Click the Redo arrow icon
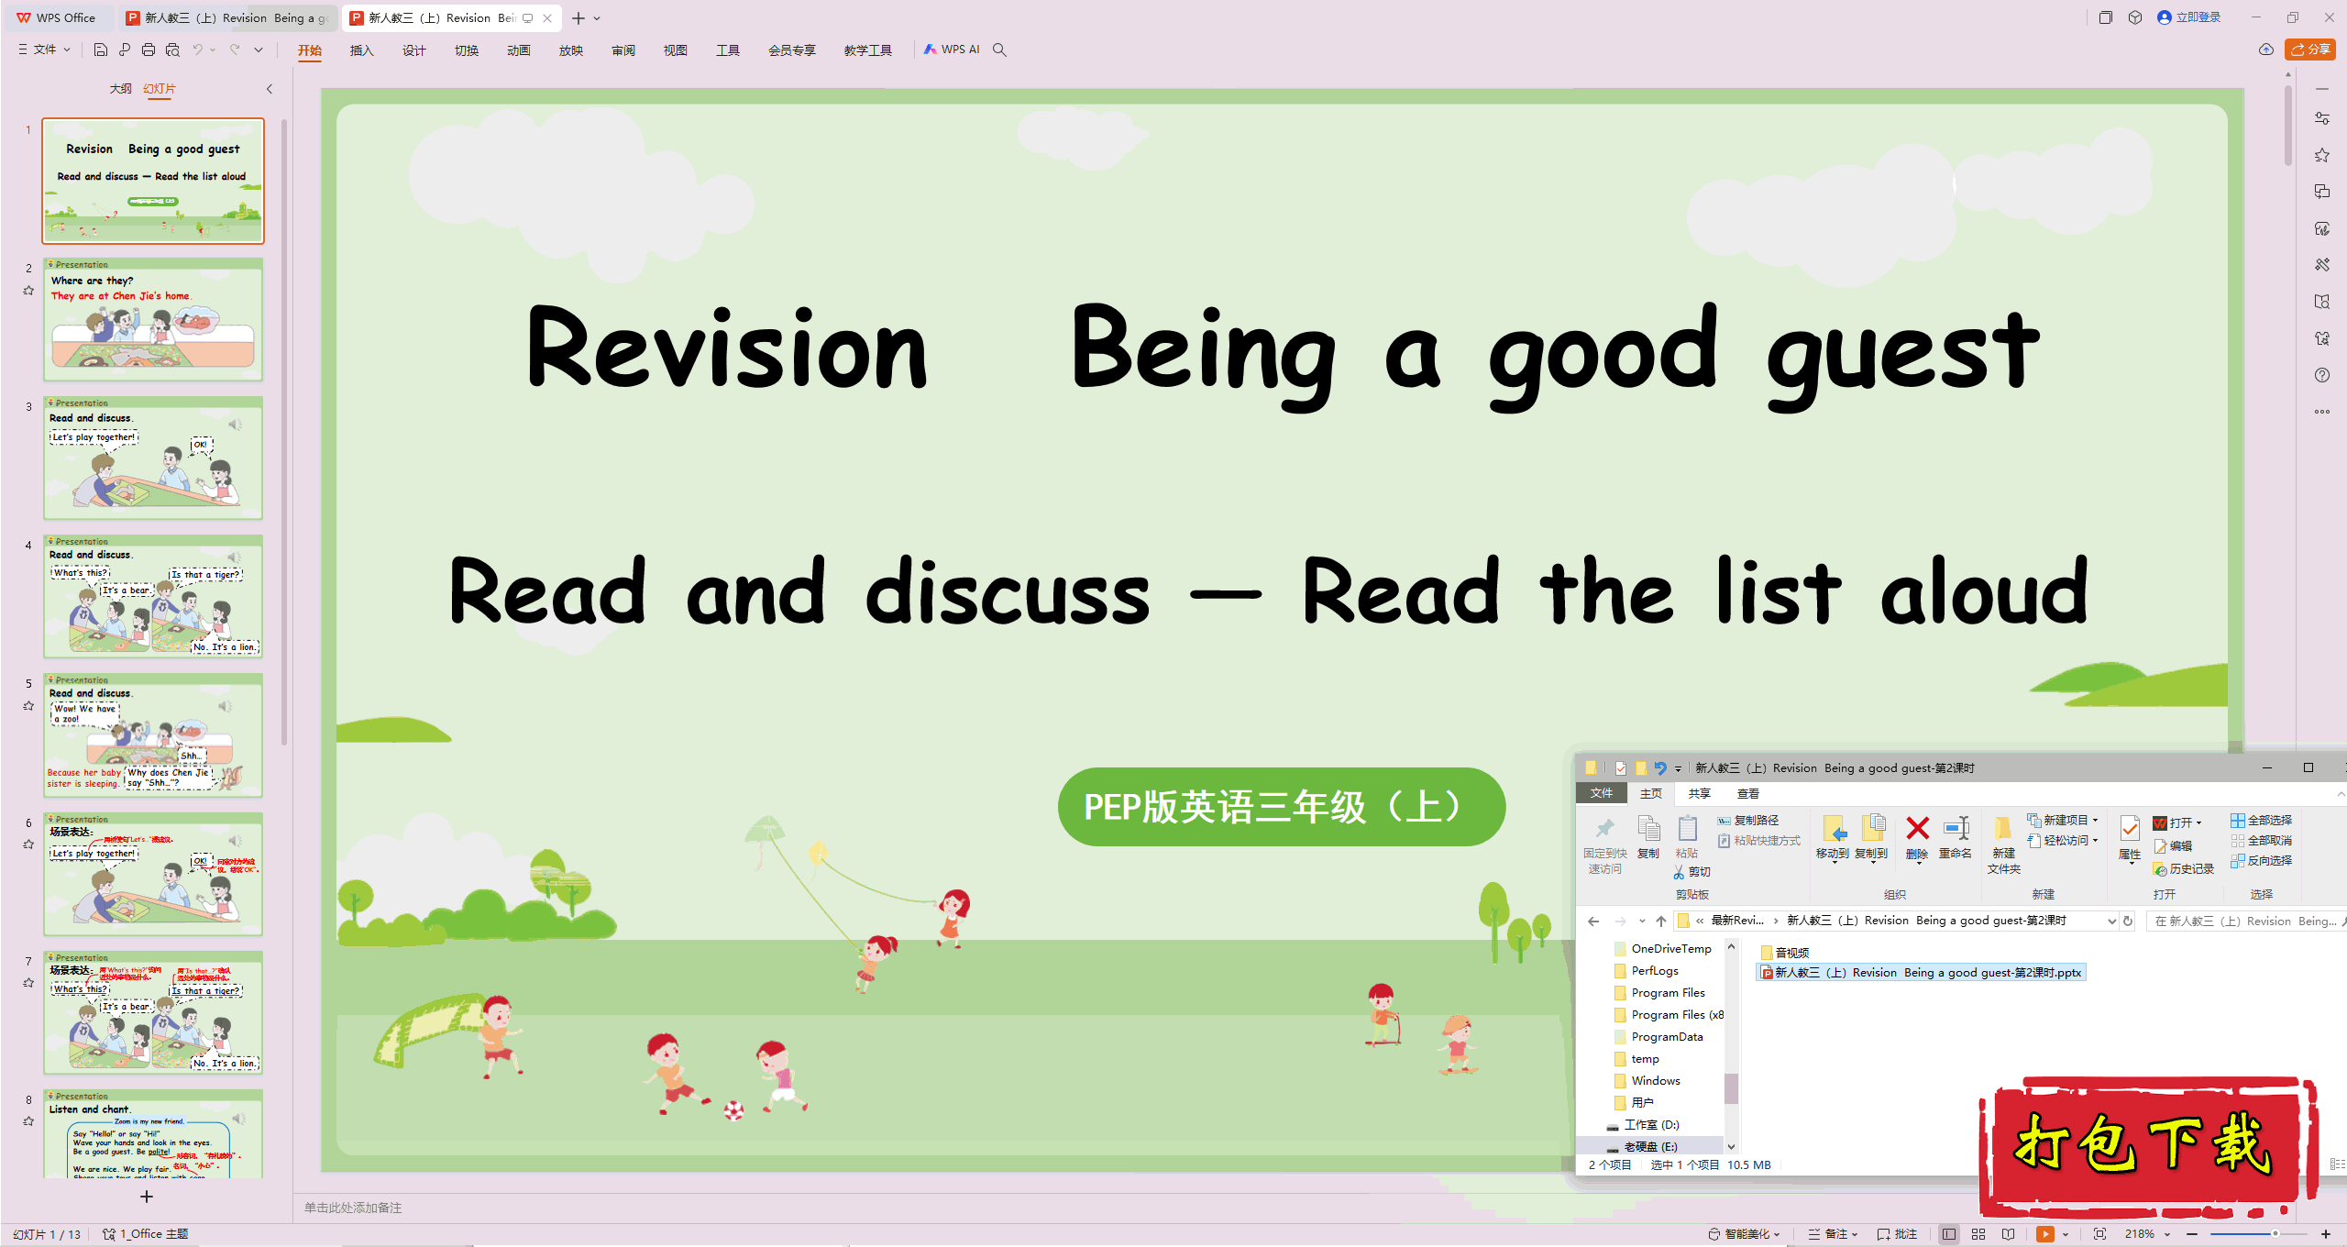 tap(235, 50)
